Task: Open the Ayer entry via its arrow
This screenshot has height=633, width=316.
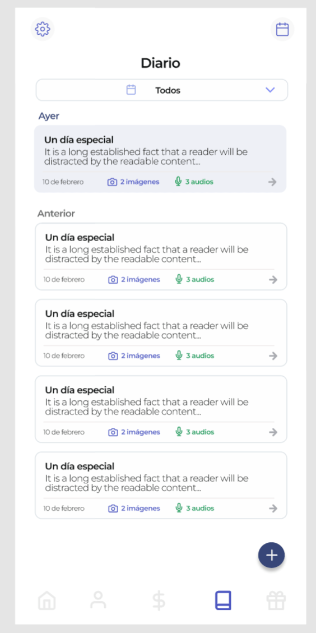Action: point(272,182)
